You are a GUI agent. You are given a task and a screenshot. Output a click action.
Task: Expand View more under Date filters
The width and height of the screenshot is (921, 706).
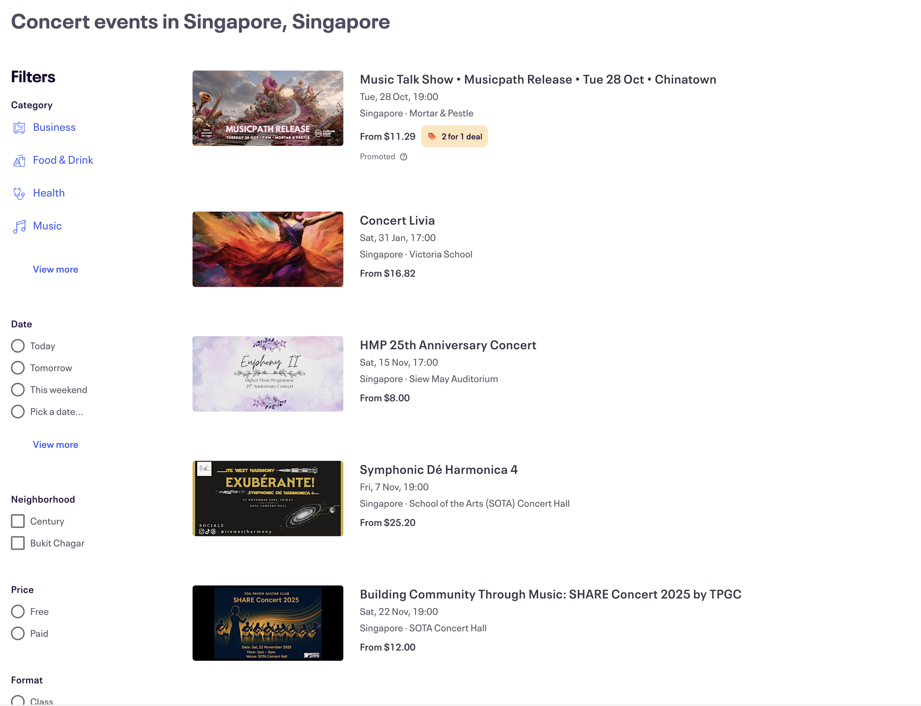tap(56, 445)
